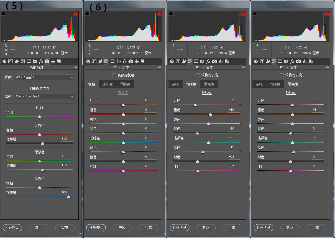Switch to 饱和度 tab in the 明亮度 luminance panel
This screenshot has width=335, height=238.
[275, 84]
